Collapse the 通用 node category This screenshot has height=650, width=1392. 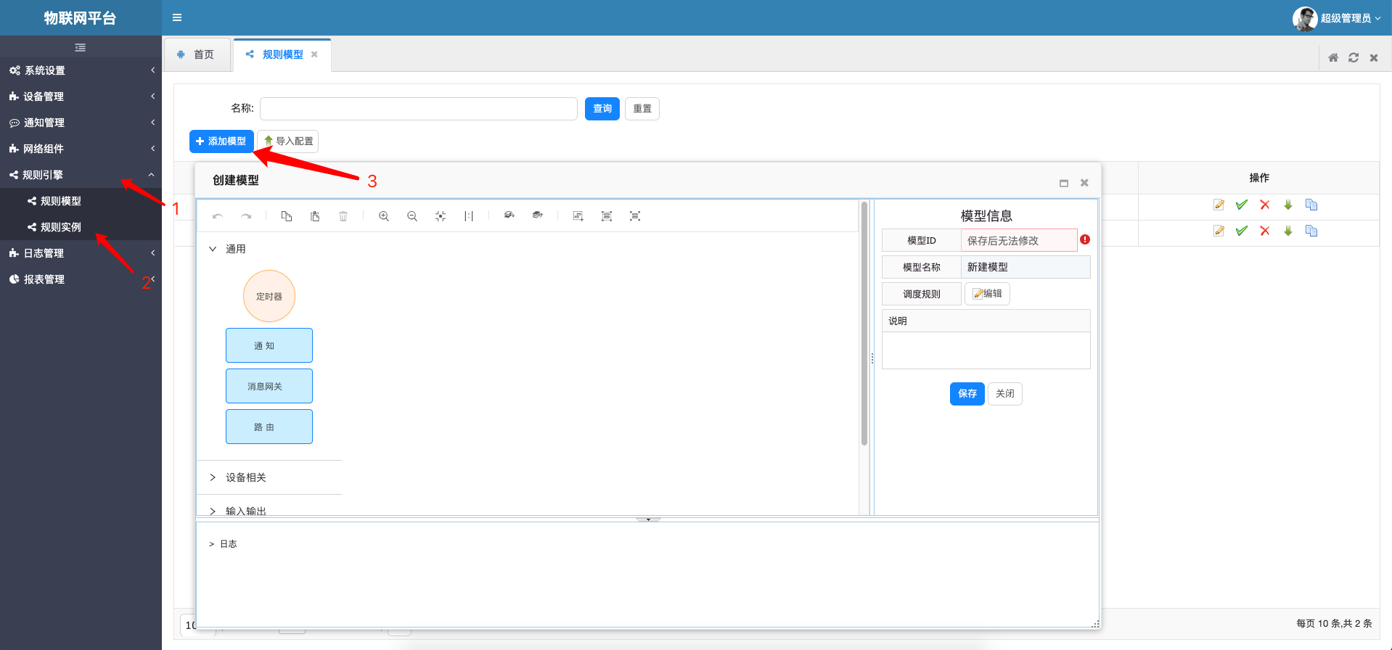(x=235, y=249)
